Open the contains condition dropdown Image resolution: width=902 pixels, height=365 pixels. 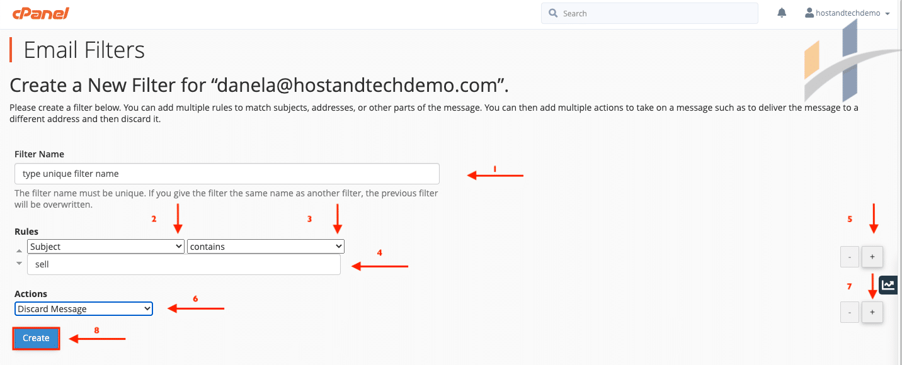point(265,246)
